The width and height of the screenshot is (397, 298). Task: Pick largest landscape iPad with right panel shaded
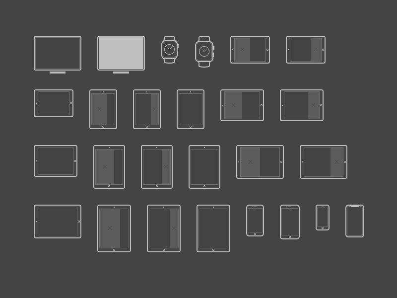324,162
